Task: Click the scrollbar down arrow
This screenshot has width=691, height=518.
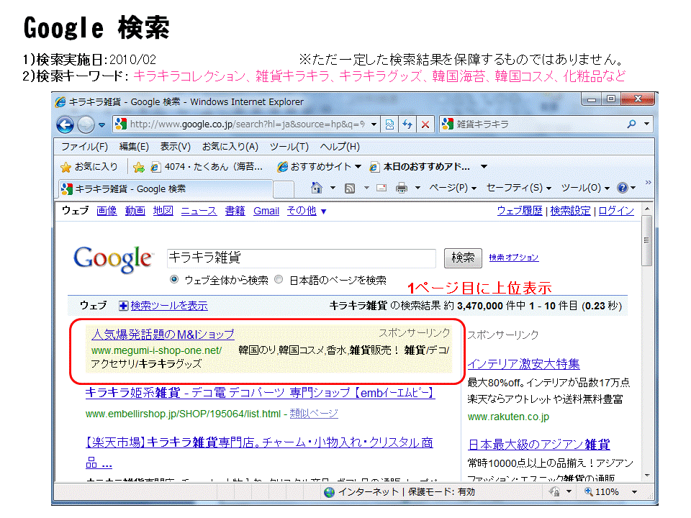Action: click(646, 476)
